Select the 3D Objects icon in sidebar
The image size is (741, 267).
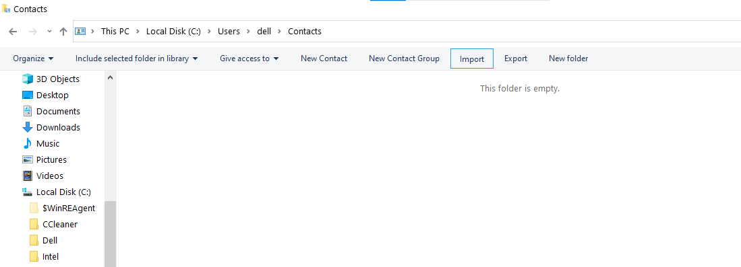(28, 79)
